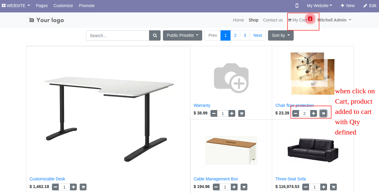Open the Promote menu
The width and height of the screenshot is (379, 193).
[87, 6]
